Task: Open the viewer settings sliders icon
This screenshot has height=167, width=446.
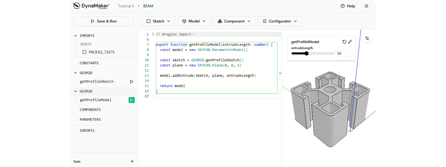Action: click(x=367, y=38)
